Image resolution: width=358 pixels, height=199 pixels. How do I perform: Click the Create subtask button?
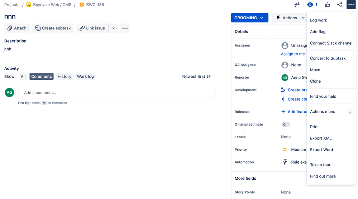pyautogui.click(x=53, y=28)
